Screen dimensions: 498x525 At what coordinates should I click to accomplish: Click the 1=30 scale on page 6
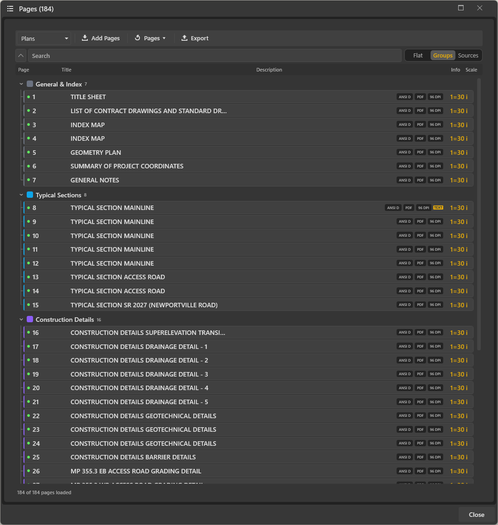(x=459, y=166)
